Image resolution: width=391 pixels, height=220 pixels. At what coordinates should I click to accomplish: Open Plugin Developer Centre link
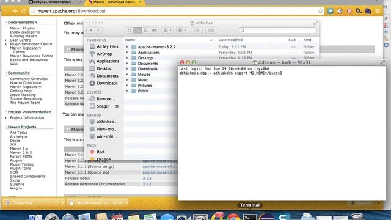(x=31, y=44)
